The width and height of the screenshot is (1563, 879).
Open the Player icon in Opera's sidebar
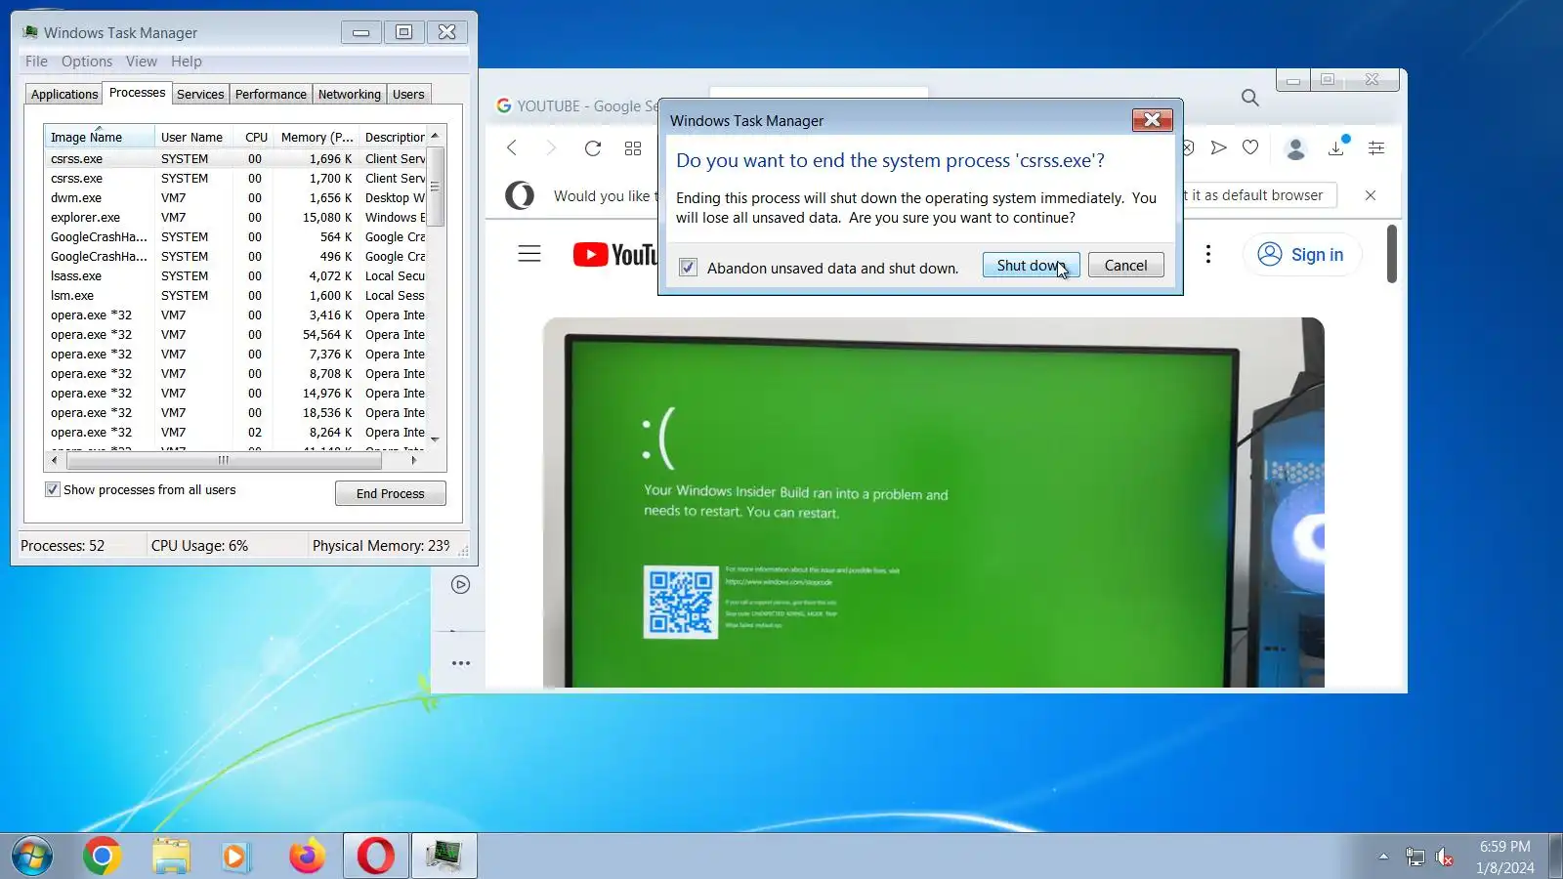tap(461, 585)
